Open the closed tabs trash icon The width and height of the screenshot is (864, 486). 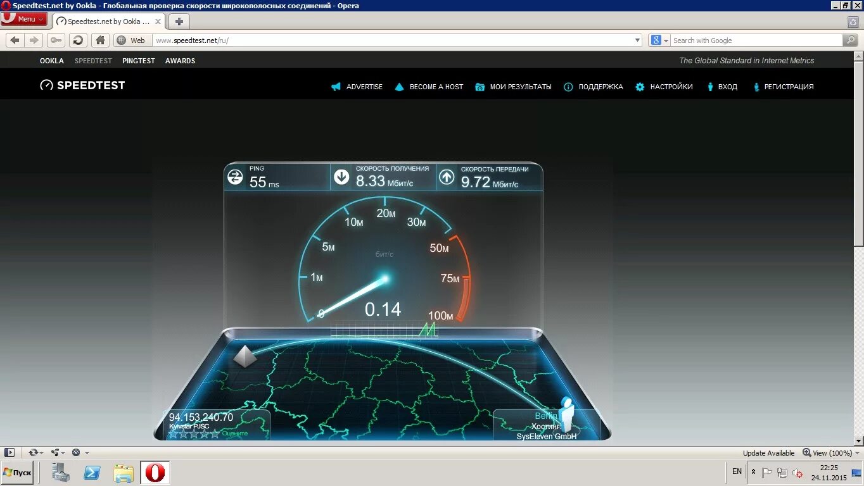click(x=853, y=22)
